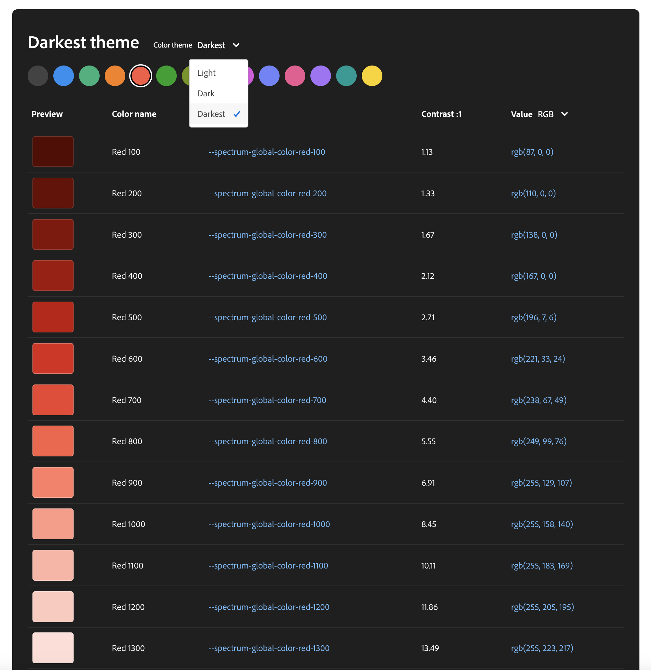Copy token --spectrum-global-color-red-400

pos(268,276)
